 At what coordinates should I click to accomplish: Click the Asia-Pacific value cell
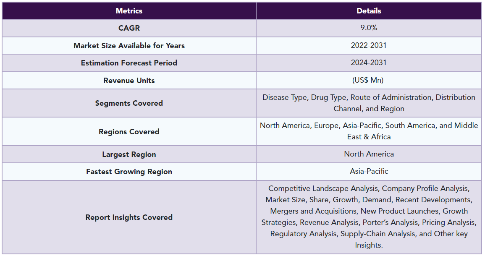coord(369,172)
